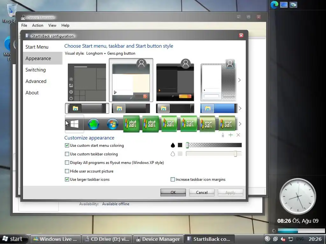Click the Microsoft Edge icon in the sidebar

point(274,4)
